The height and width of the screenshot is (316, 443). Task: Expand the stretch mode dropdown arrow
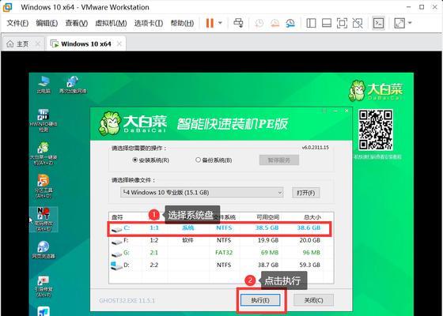point(410,23)
